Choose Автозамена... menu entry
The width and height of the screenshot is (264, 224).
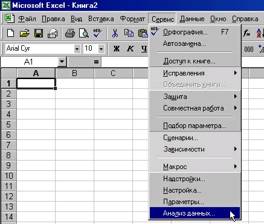point(195,43)
